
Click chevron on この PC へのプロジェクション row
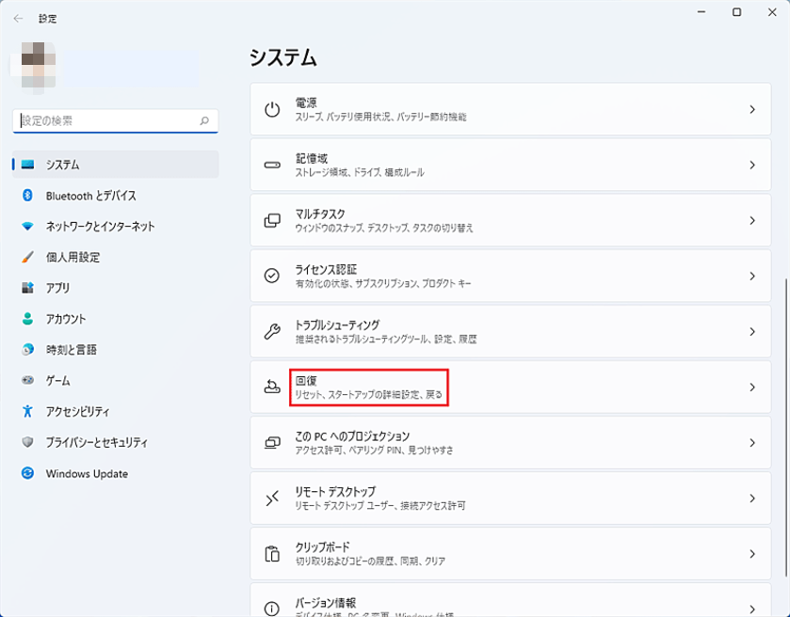coord(751,442)
